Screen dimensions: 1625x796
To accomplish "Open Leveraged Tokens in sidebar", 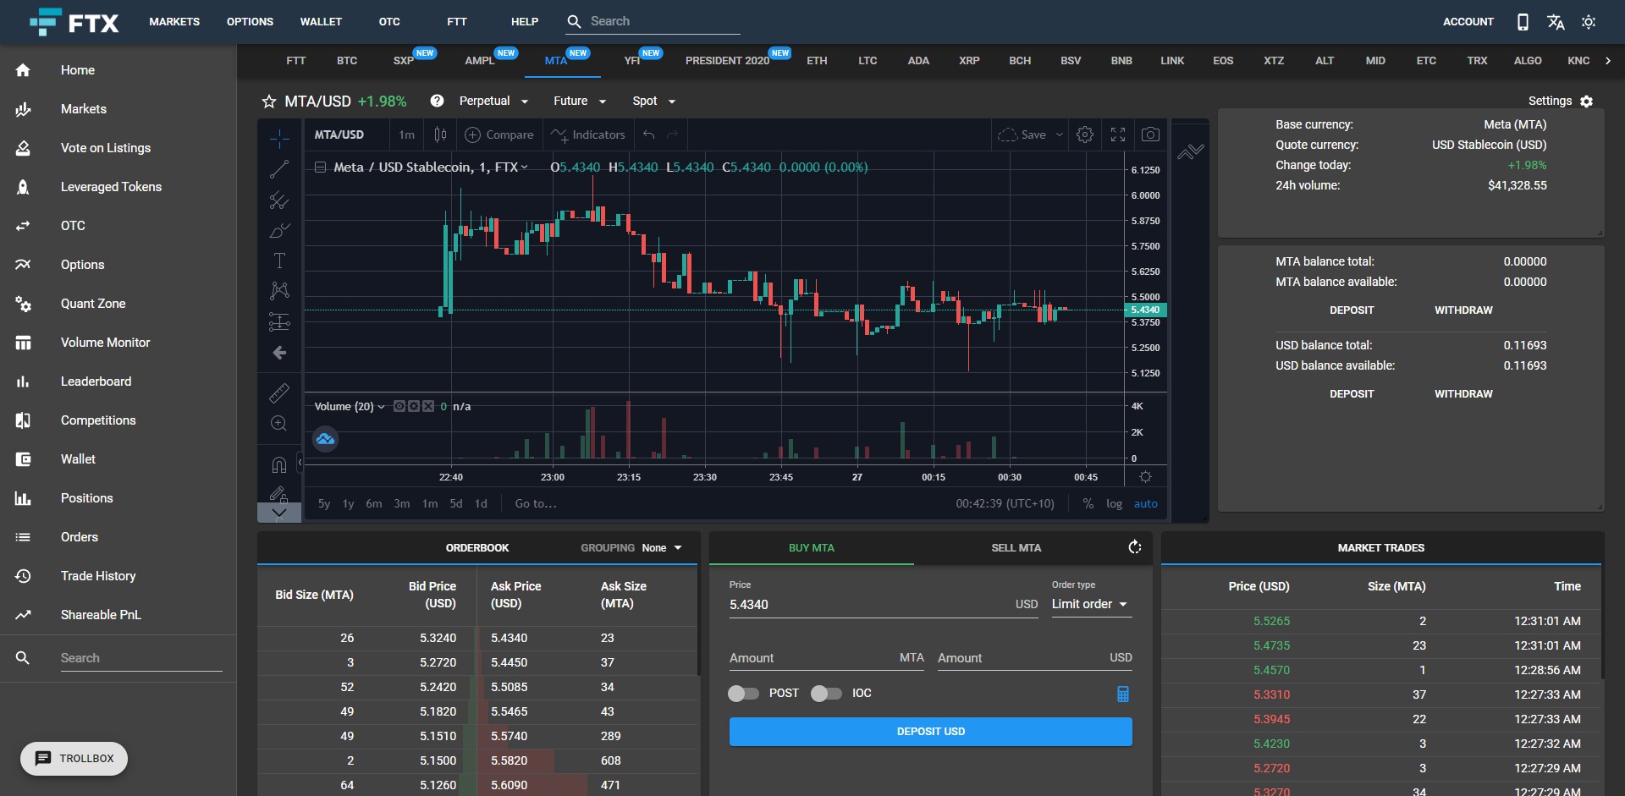I will coord(111,187).
